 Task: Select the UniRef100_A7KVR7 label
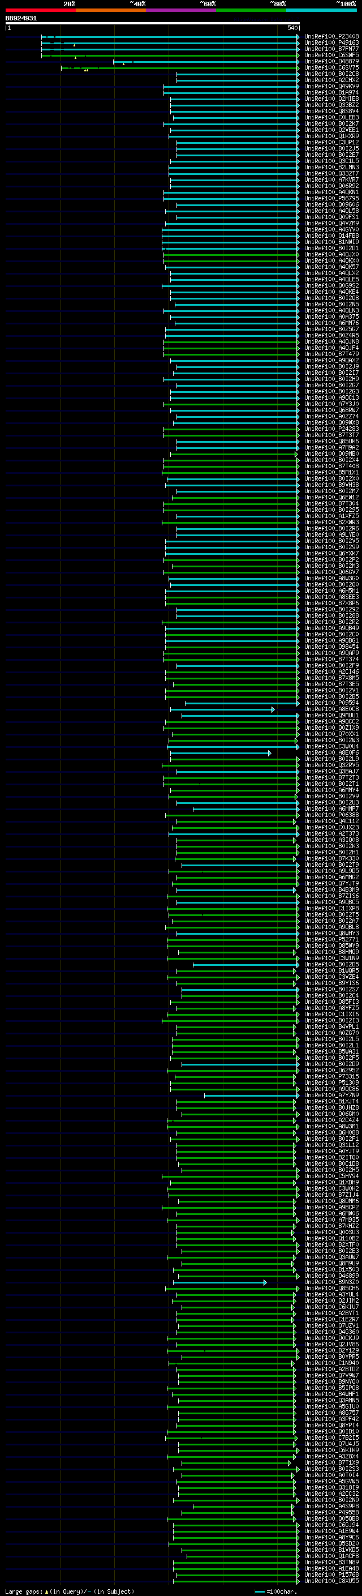coord(331,179)
